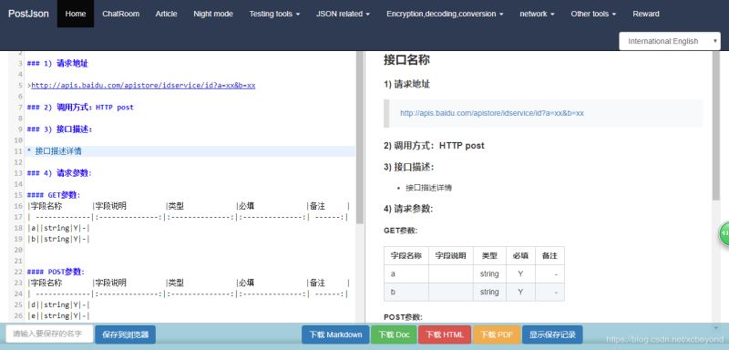This screenshot has width=729, height=350.
Task: Select the Home tab
Action: [x=76, y=14]
